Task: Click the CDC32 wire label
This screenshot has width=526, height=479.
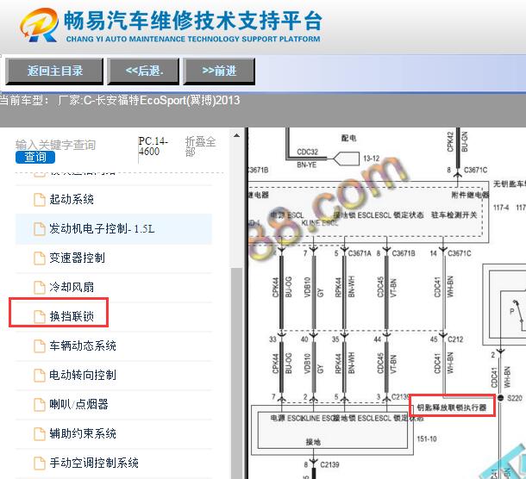Action: [307, 152]
